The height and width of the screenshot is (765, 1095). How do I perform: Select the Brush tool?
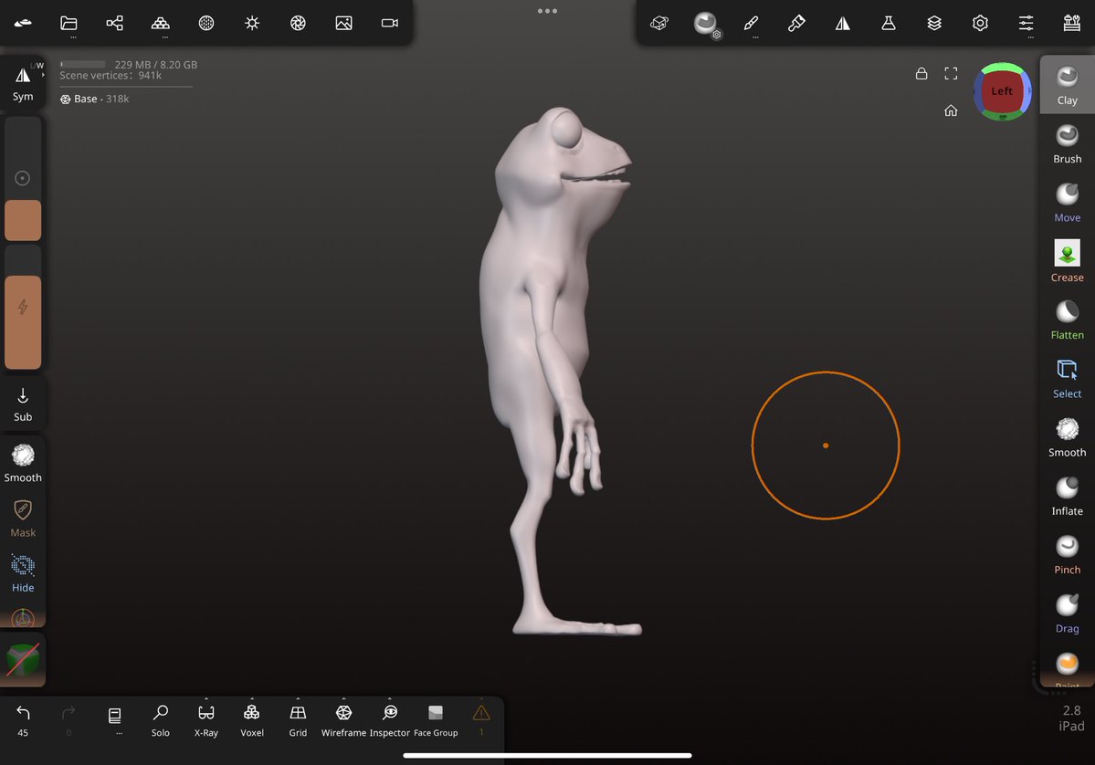click(1067, 144)
